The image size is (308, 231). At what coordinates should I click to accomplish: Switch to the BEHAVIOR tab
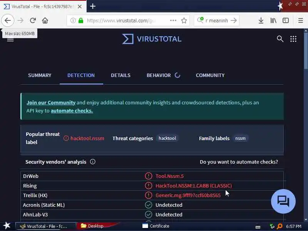tap(159, 75)
